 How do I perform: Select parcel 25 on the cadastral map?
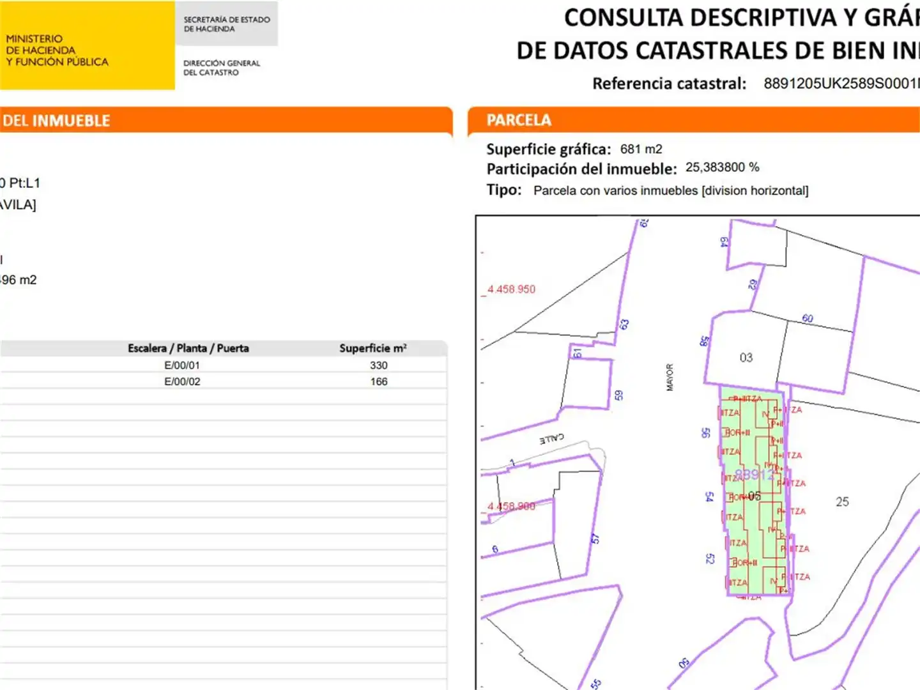tap(842, 502)
